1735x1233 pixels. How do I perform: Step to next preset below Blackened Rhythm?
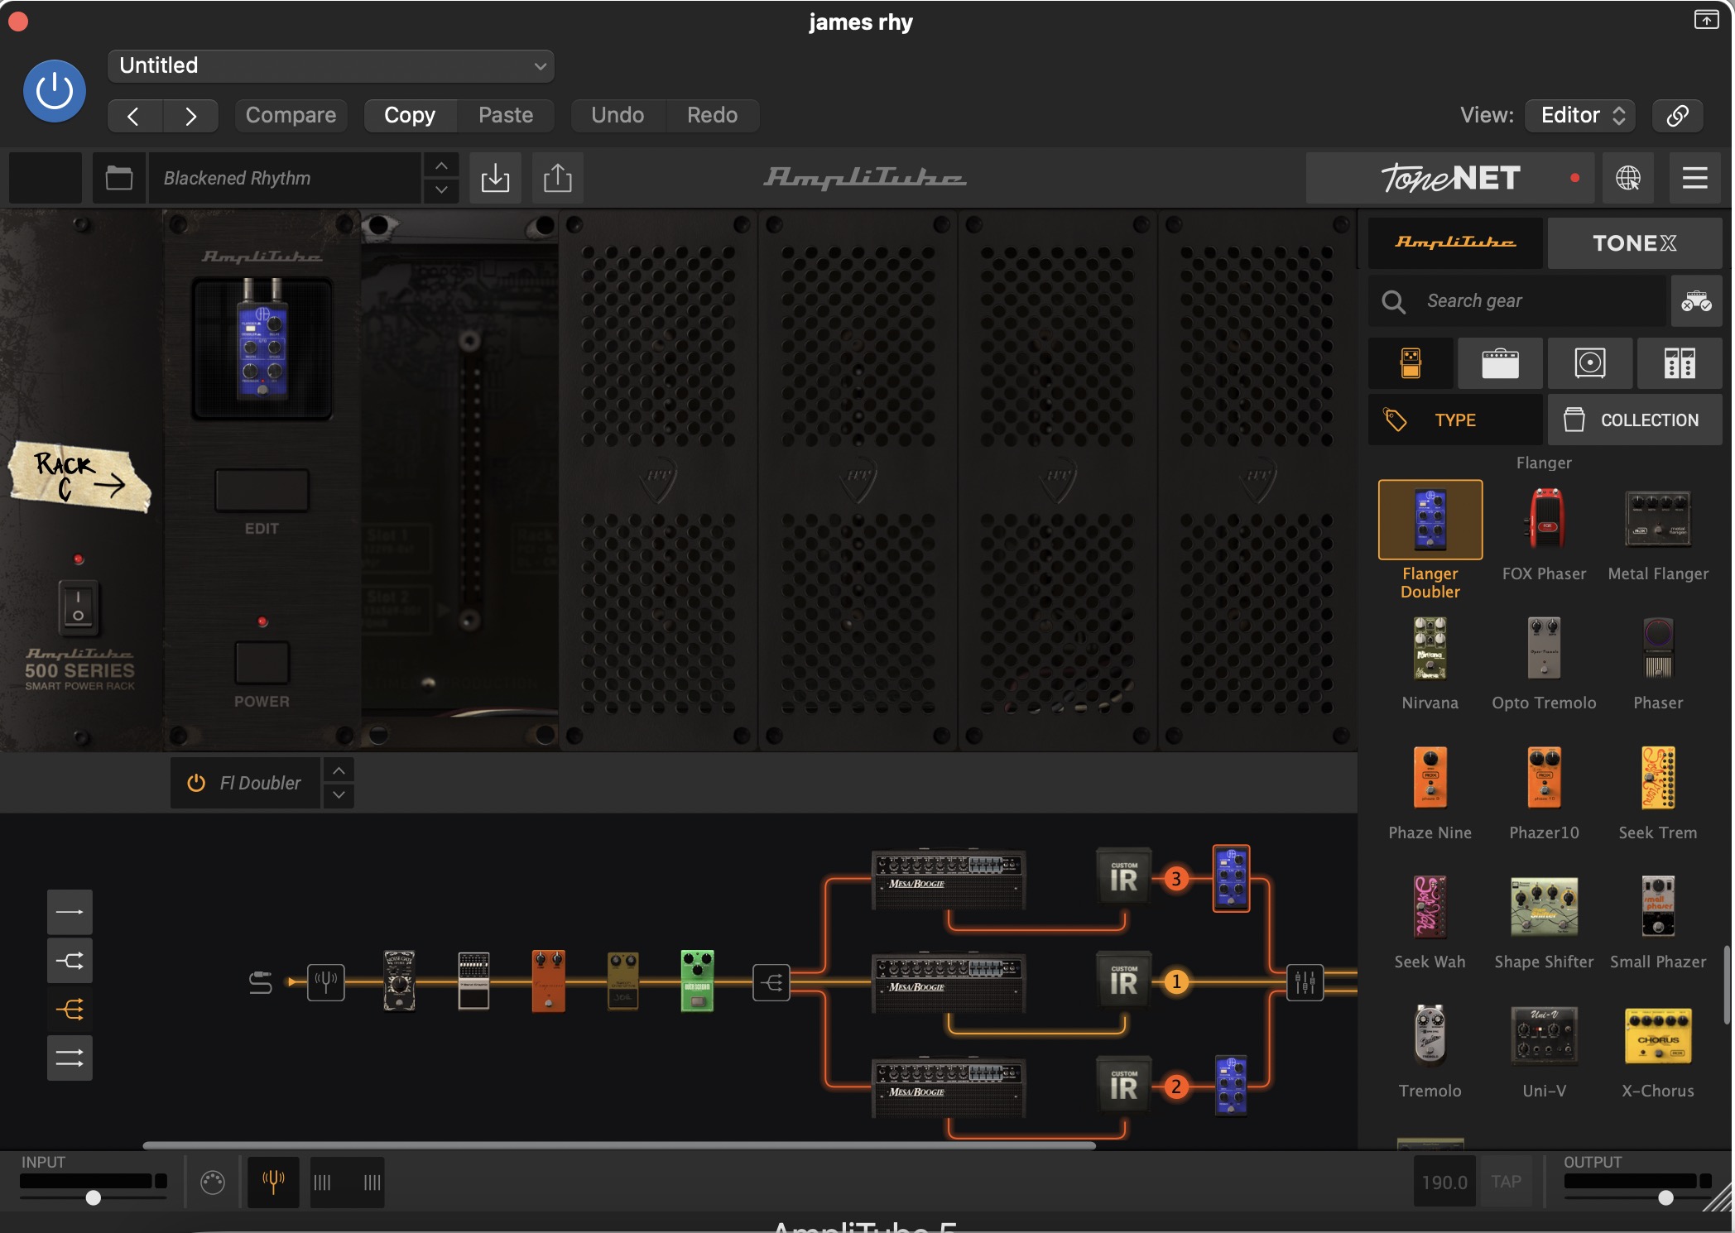pyautogui.click(x=442, y=190)
